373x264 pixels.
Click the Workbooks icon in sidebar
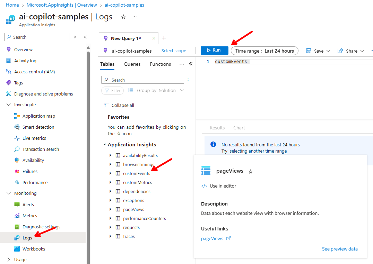17,249
